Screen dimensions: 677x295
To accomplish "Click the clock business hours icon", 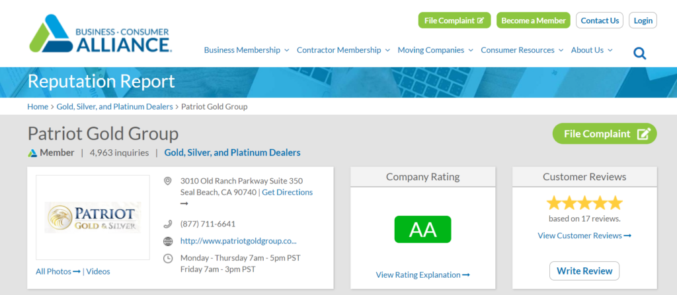I will (167, 258).
